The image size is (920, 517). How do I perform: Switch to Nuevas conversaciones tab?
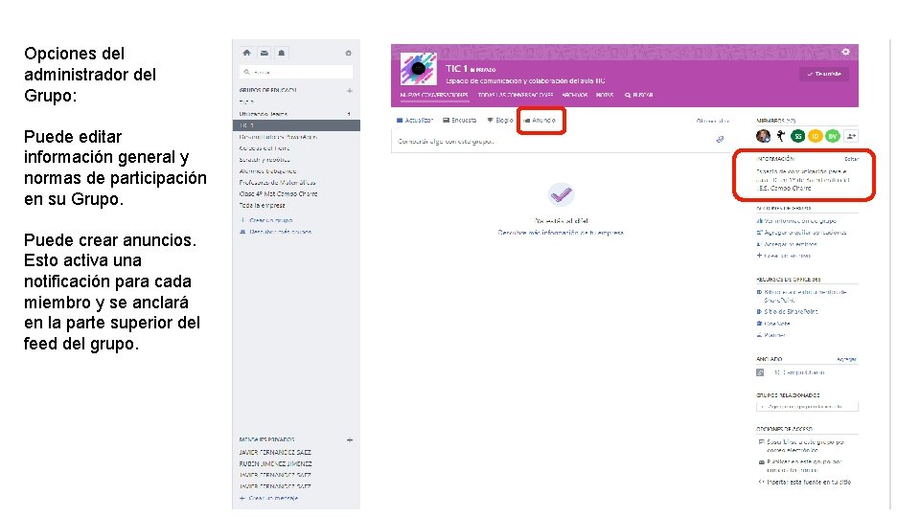coord(434,95)
